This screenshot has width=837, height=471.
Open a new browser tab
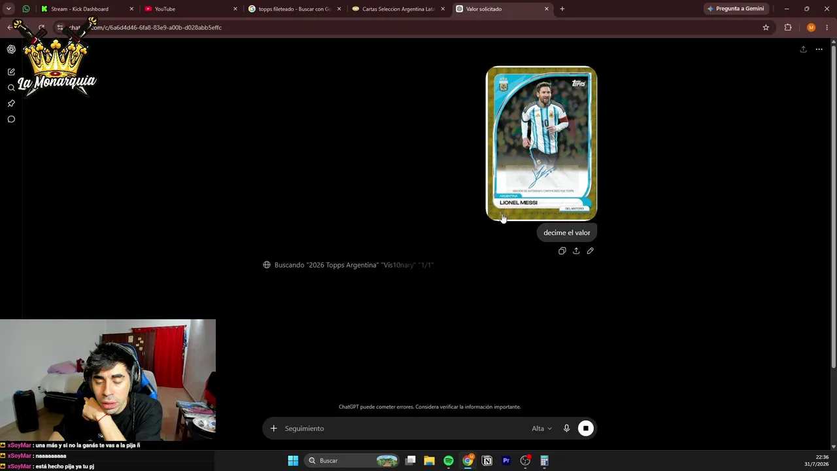(x=562, y=9)
